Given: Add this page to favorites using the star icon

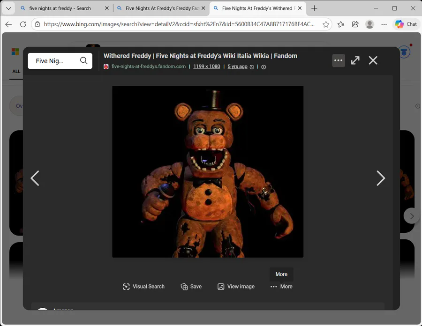Looking at the screenshot, I should point(326,24).
